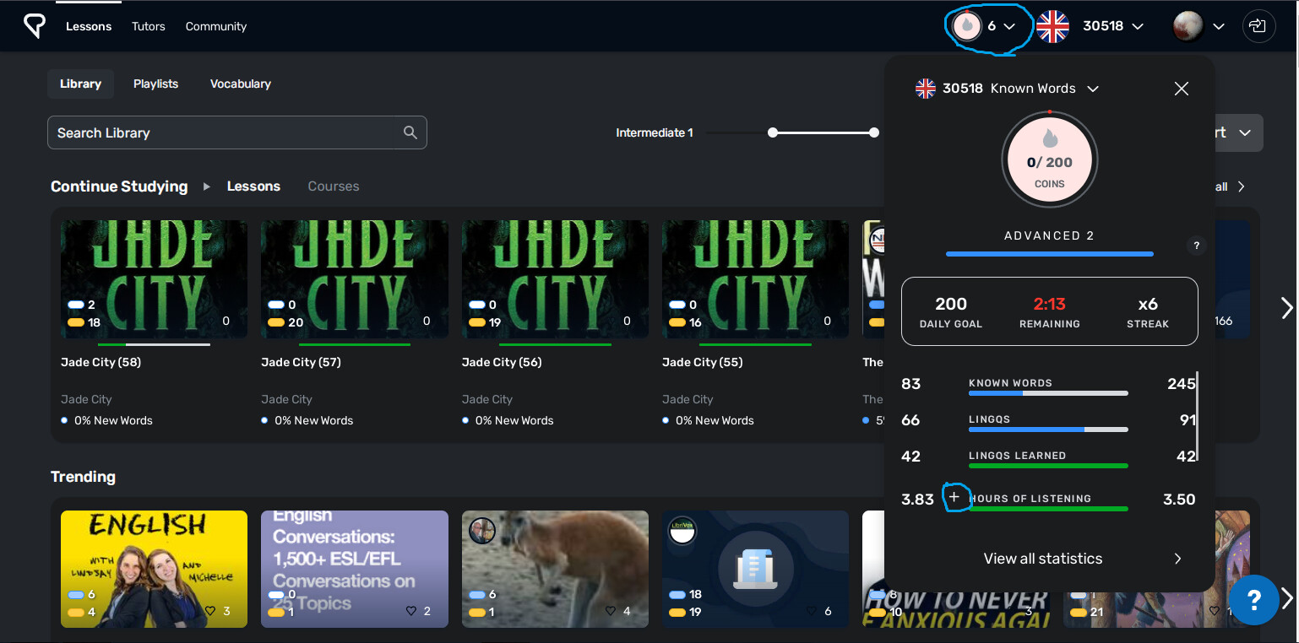Viewport: 1299px width, 643px height.
Task: Click the level help question mark icon
Action: 1196,246
